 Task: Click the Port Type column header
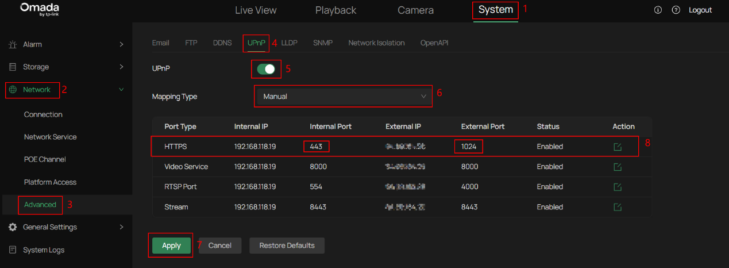click(x=180, y=127)
